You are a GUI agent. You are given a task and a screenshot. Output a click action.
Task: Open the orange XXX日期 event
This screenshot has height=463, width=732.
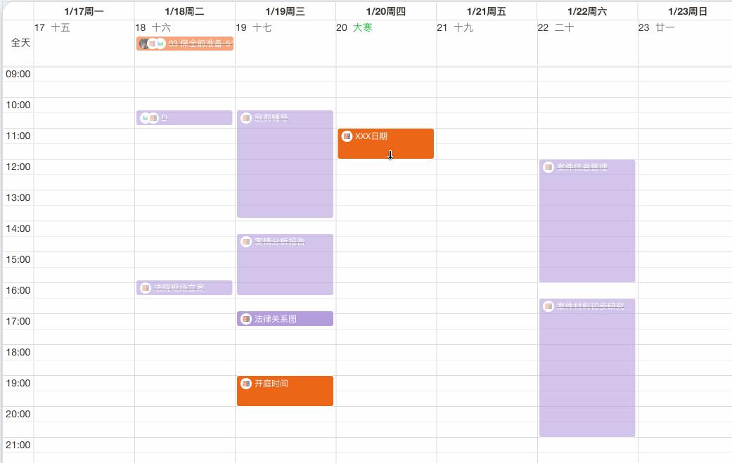tap(385, 143)
